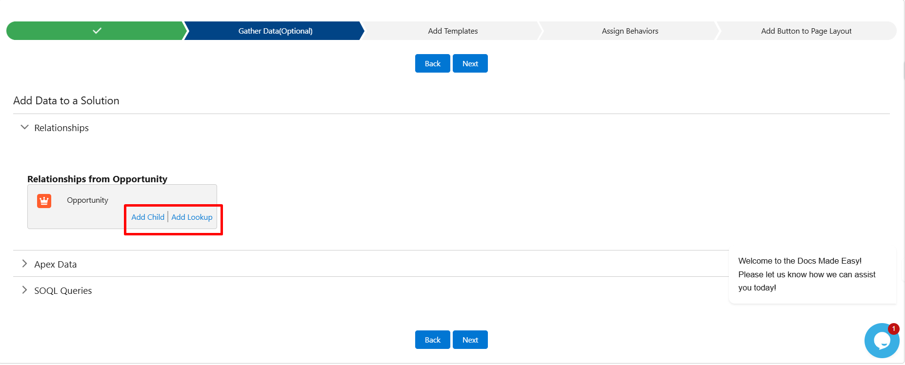Click the Back button above Add Data heading
The height and width of the screenshot is (365, 905).
[x=432, y=63]
